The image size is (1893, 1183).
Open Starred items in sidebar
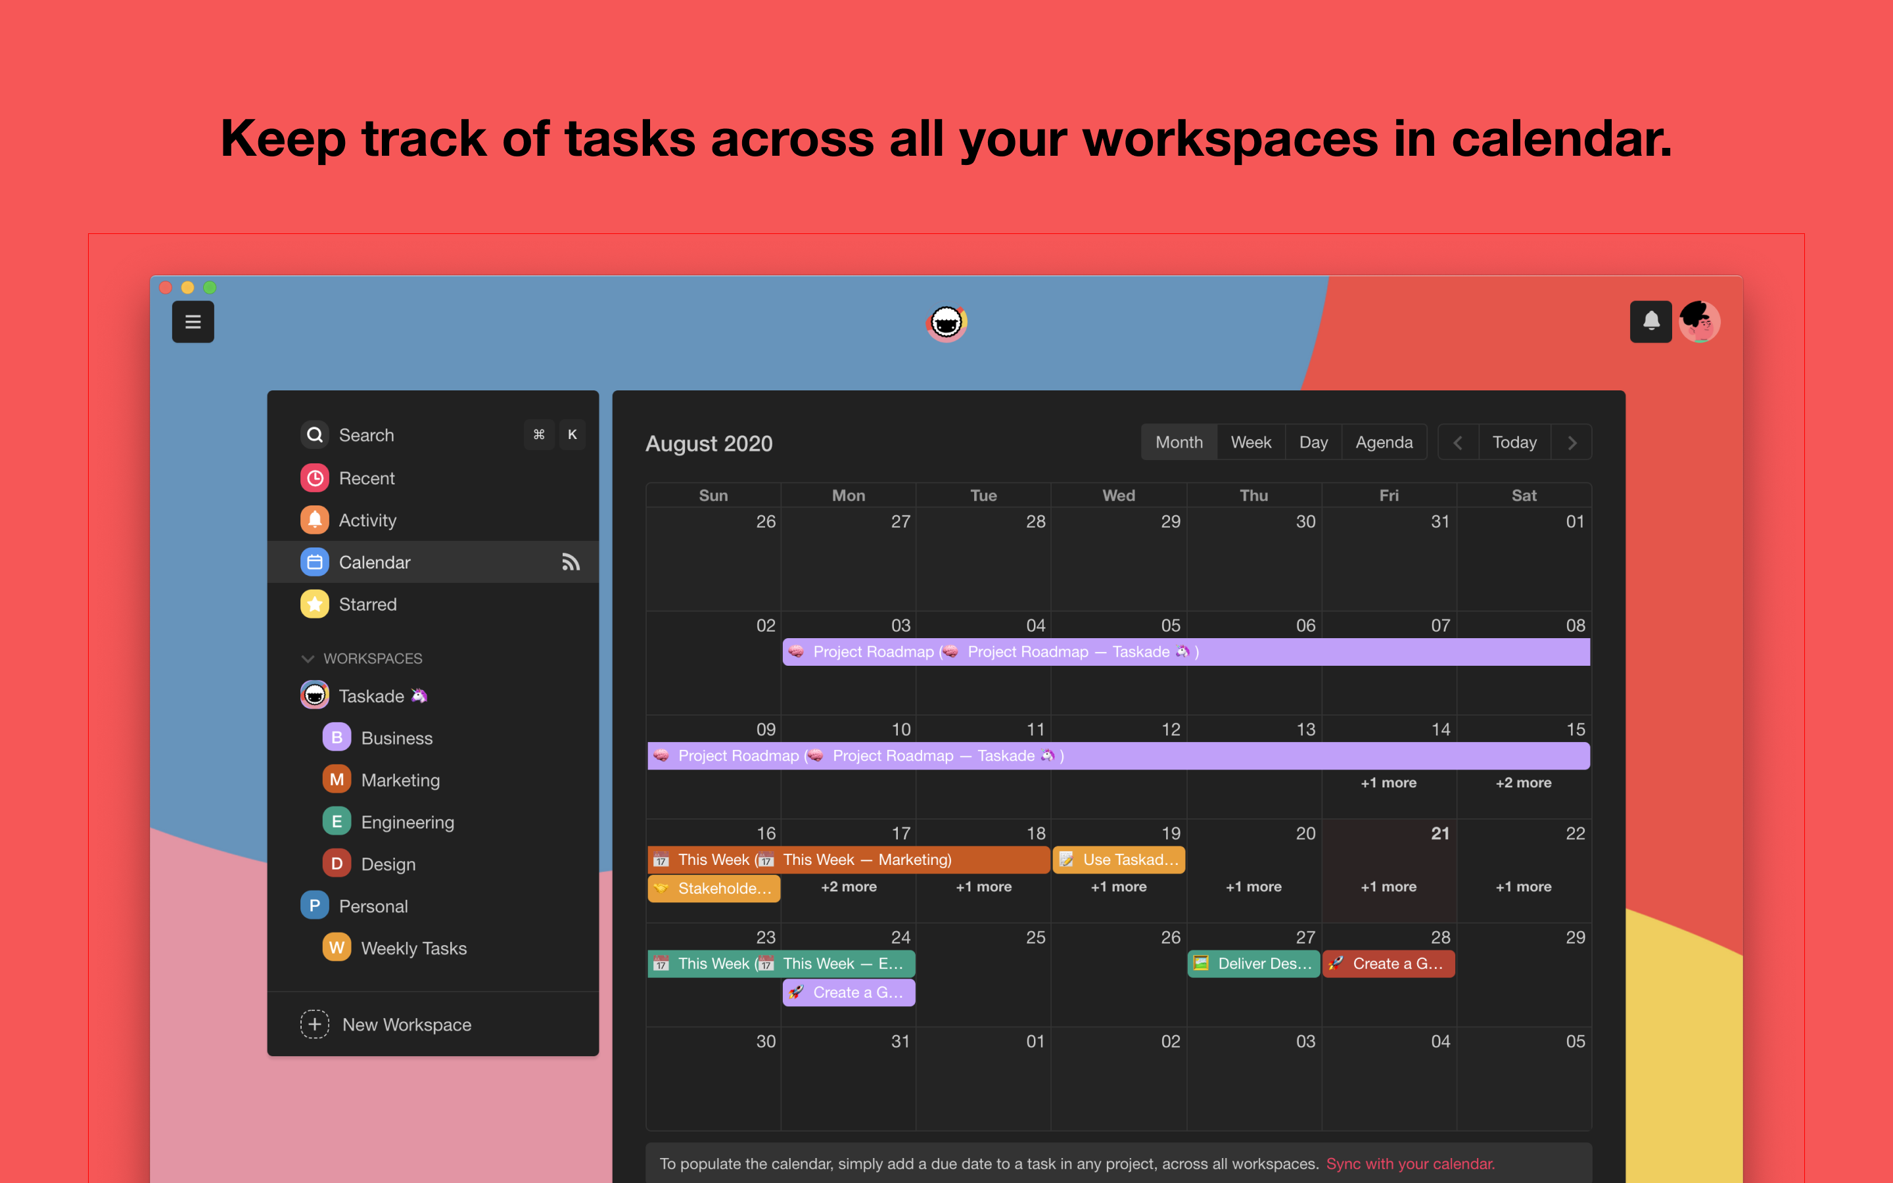pyautogui.click(x=367, y=604)
